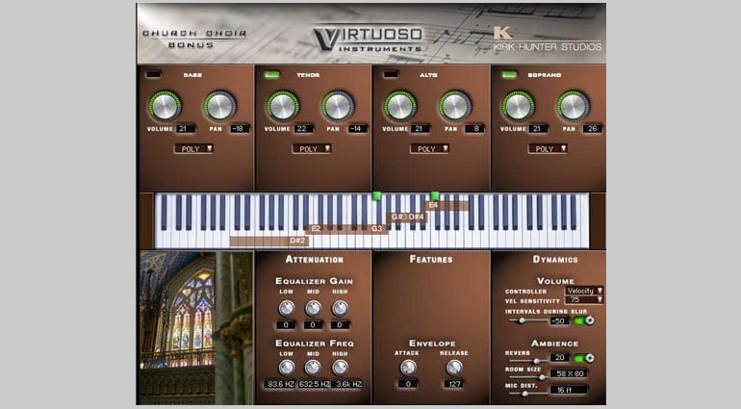Adjust the Room Size slider

528,377
